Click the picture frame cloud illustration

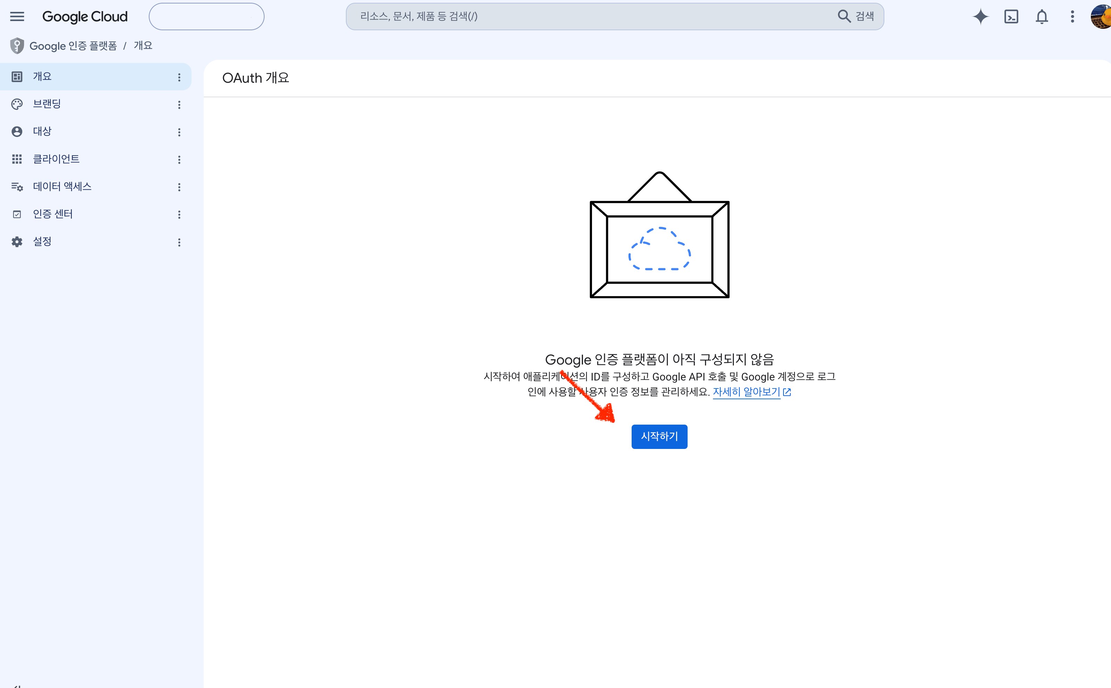point(659,235)
